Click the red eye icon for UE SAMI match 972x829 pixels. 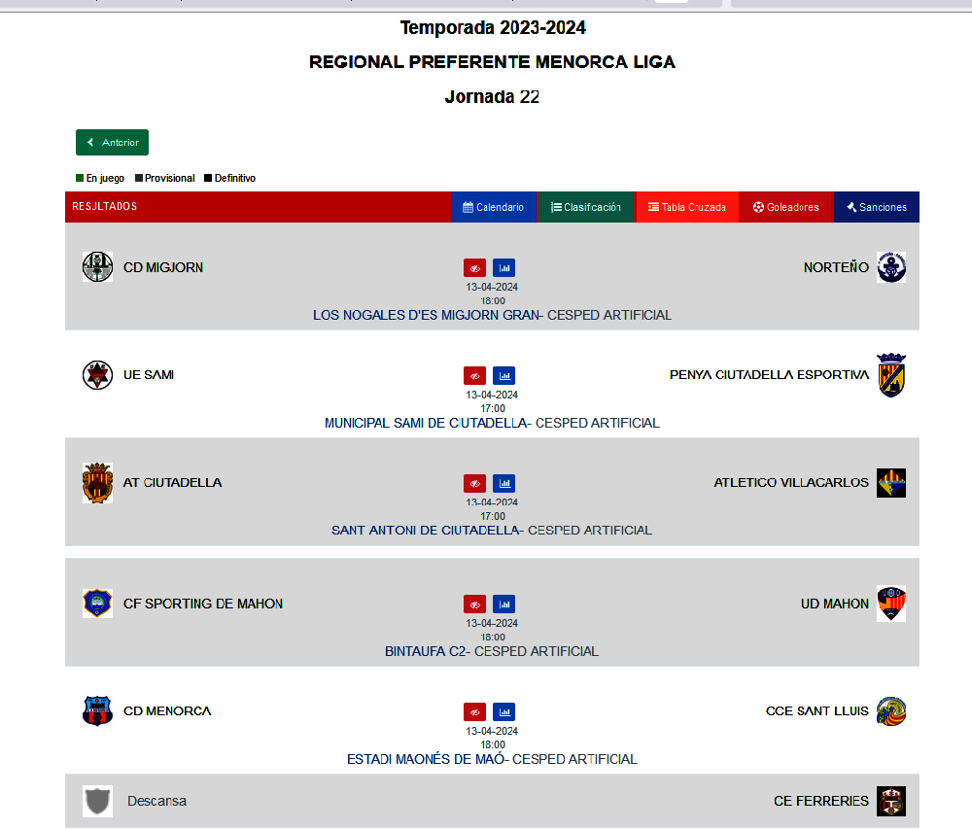pos(474,375)
